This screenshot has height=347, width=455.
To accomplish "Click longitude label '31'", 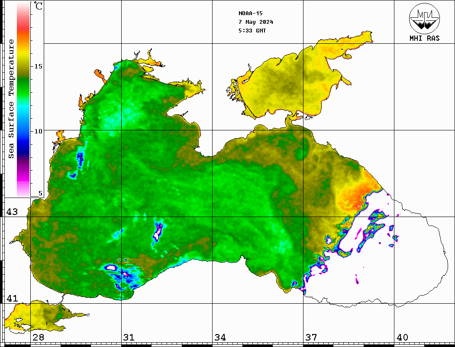I will pos(129,337).
